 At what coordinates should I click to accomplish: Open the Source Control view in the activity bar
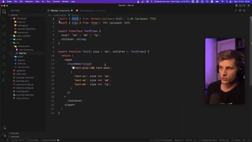point(4,26)
